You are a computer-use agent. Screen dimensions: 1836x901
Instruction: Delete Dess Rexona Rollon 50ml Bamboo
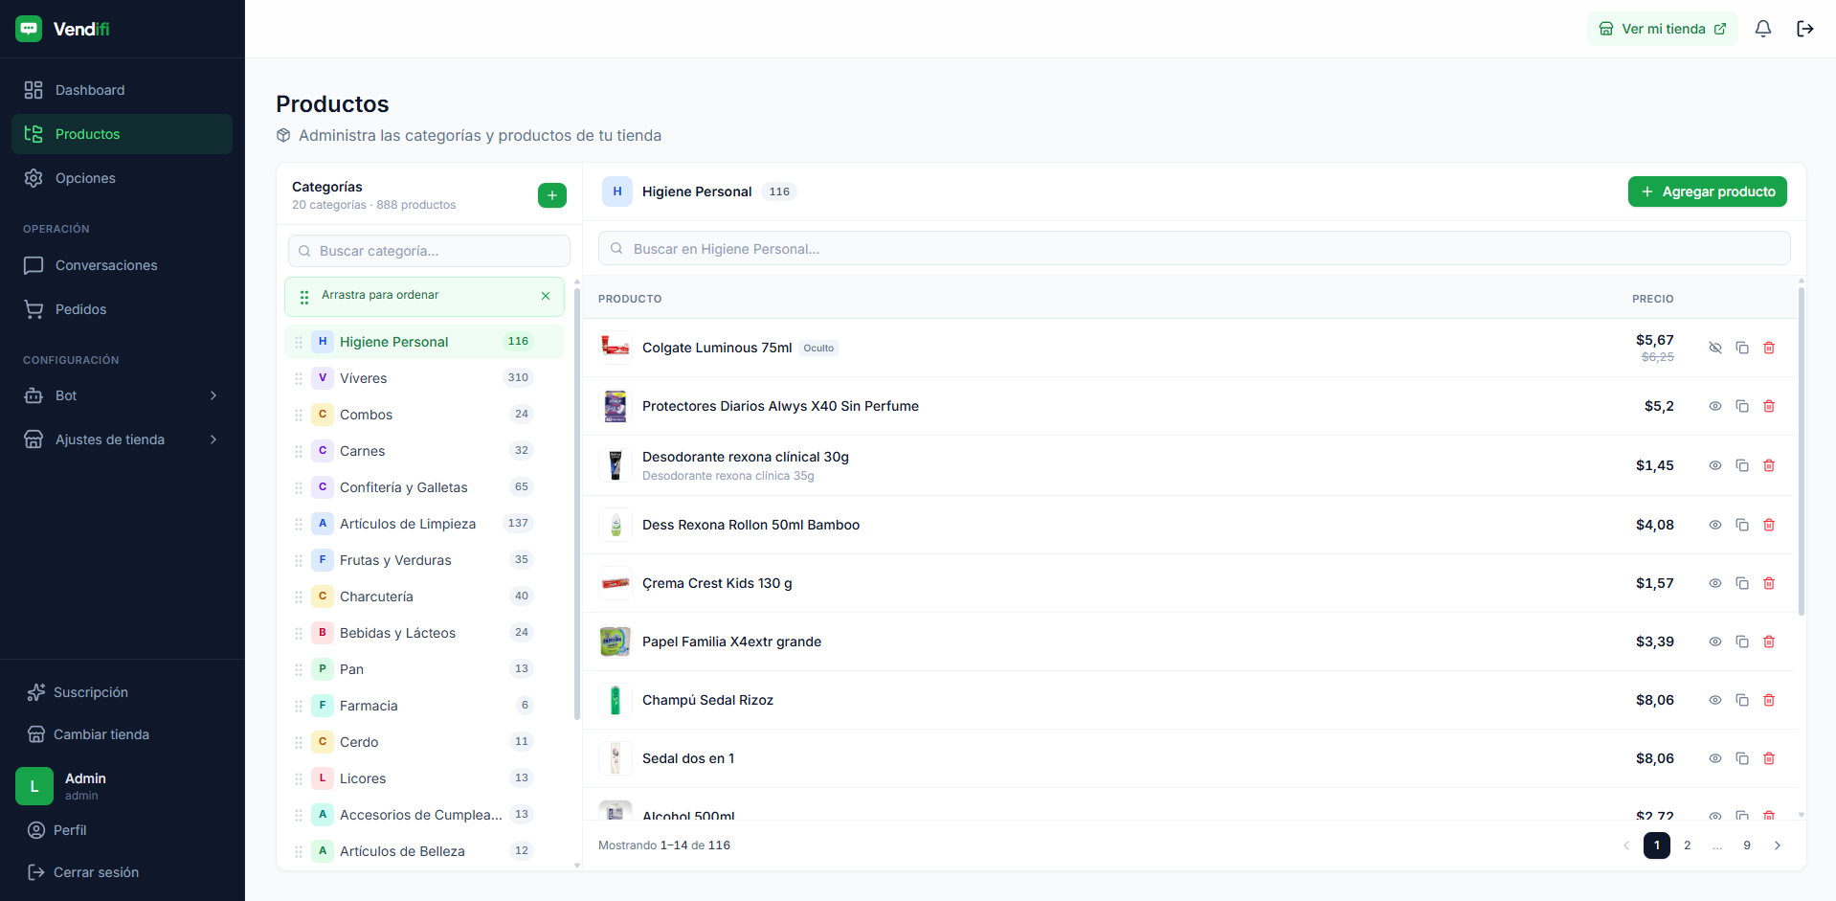click(x=1769, y=525)
